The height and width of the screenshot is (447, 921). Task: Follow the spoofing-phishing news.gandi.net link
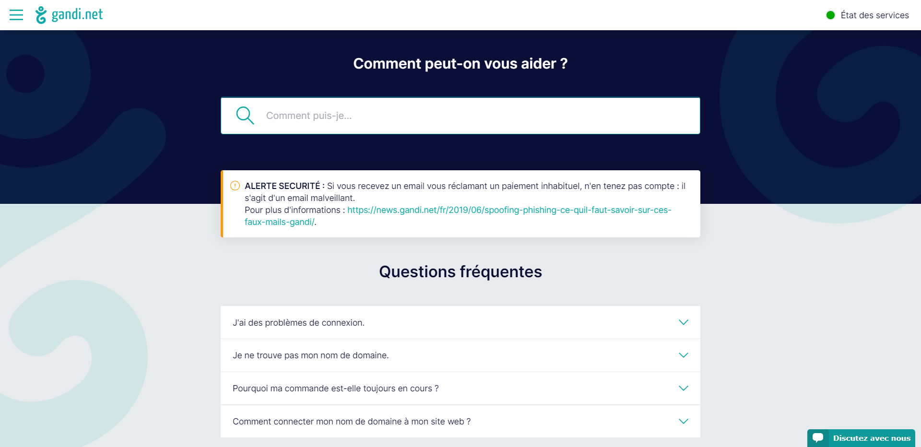point(509,210)
